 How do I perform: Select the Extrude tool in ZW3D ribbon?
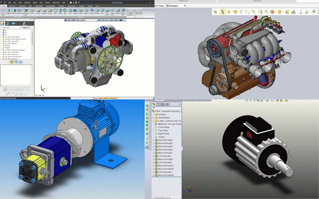pos(14,11)
